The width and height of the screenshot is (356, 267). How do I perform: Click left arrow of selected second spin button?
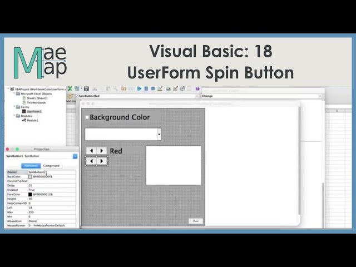[x=91, y=161]
